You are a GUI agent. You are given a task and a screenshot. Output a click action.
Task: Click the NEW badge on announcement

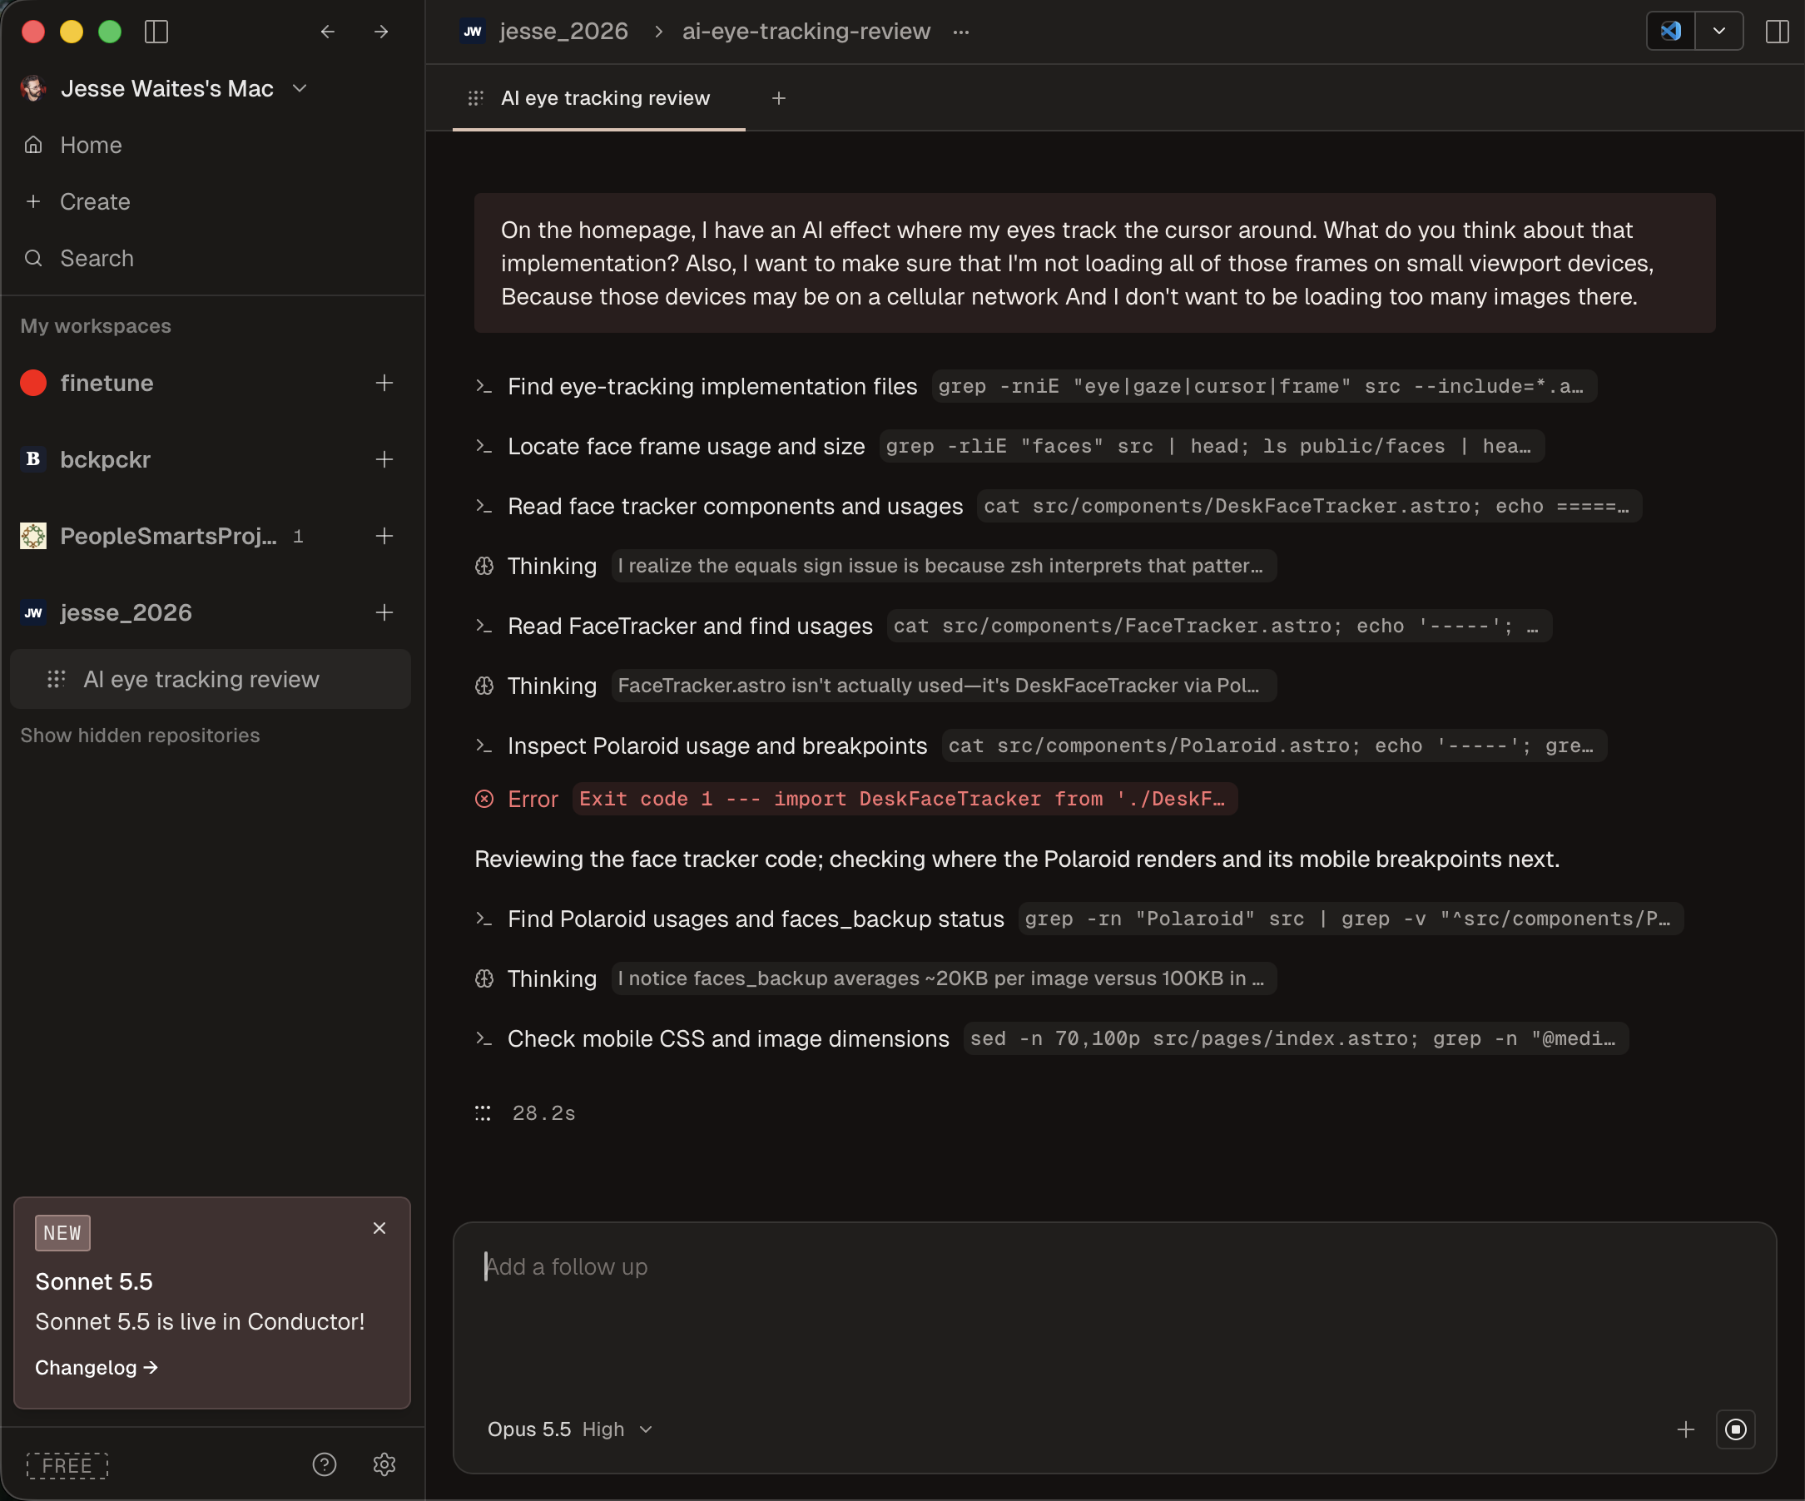[x=62, y=1233]
